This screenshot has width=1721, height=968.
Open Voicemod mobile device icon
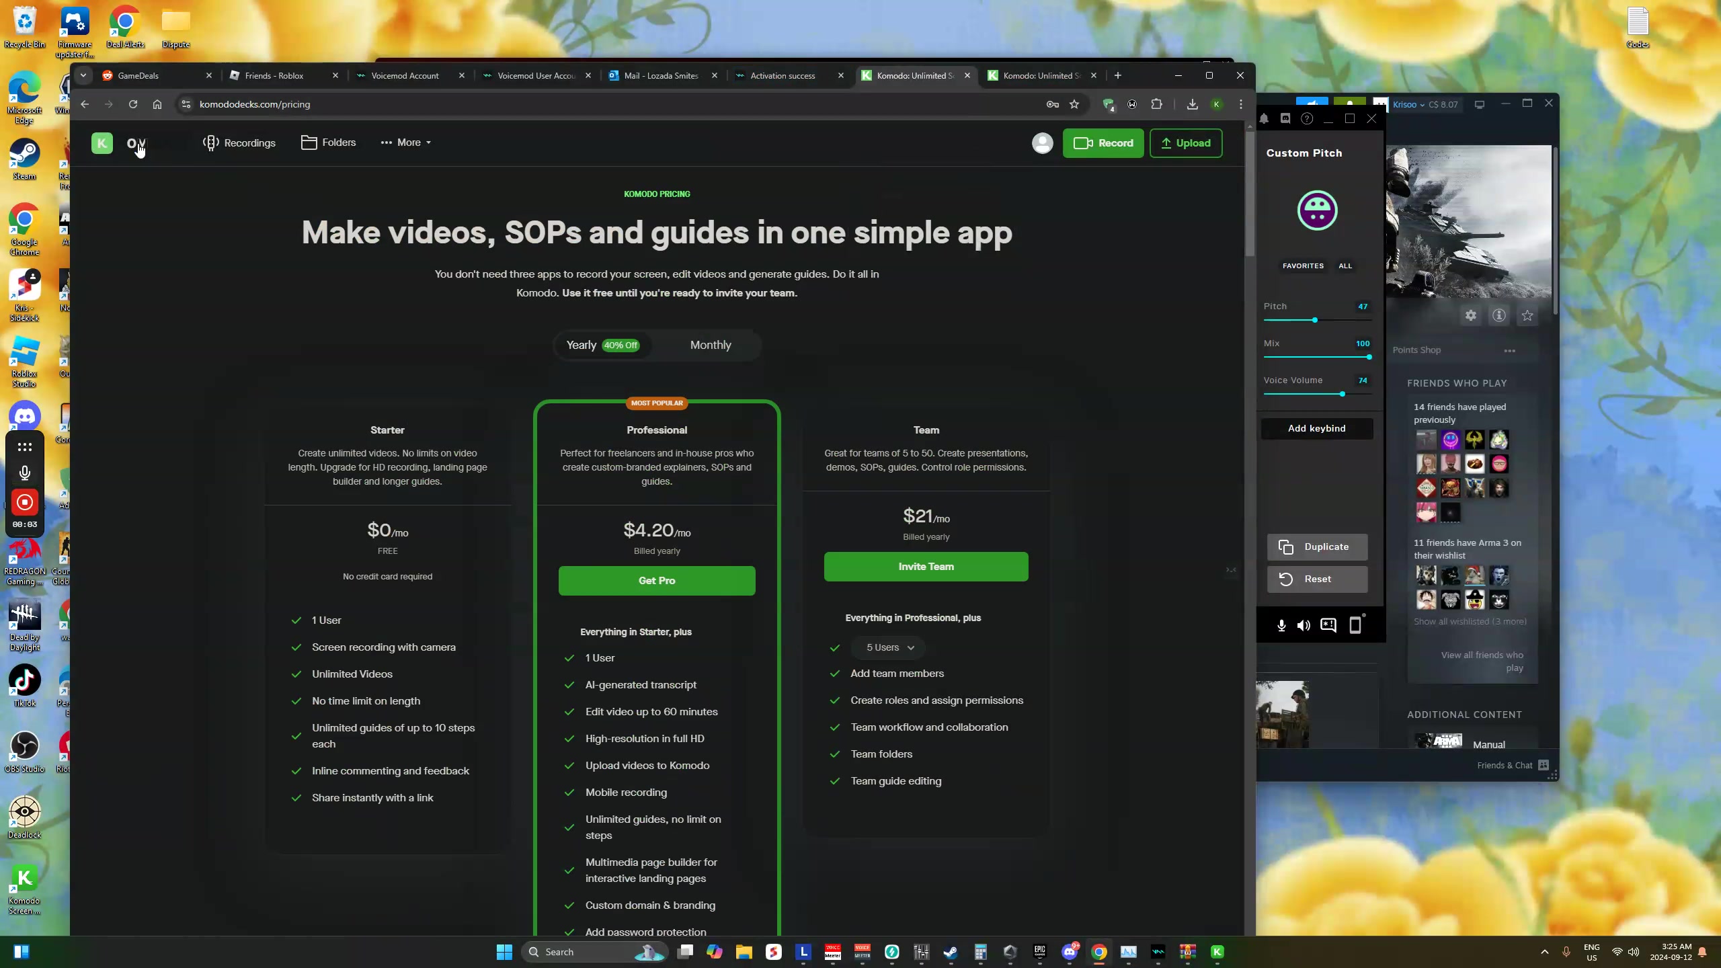pyautogui.click(x=1356, y=625)
